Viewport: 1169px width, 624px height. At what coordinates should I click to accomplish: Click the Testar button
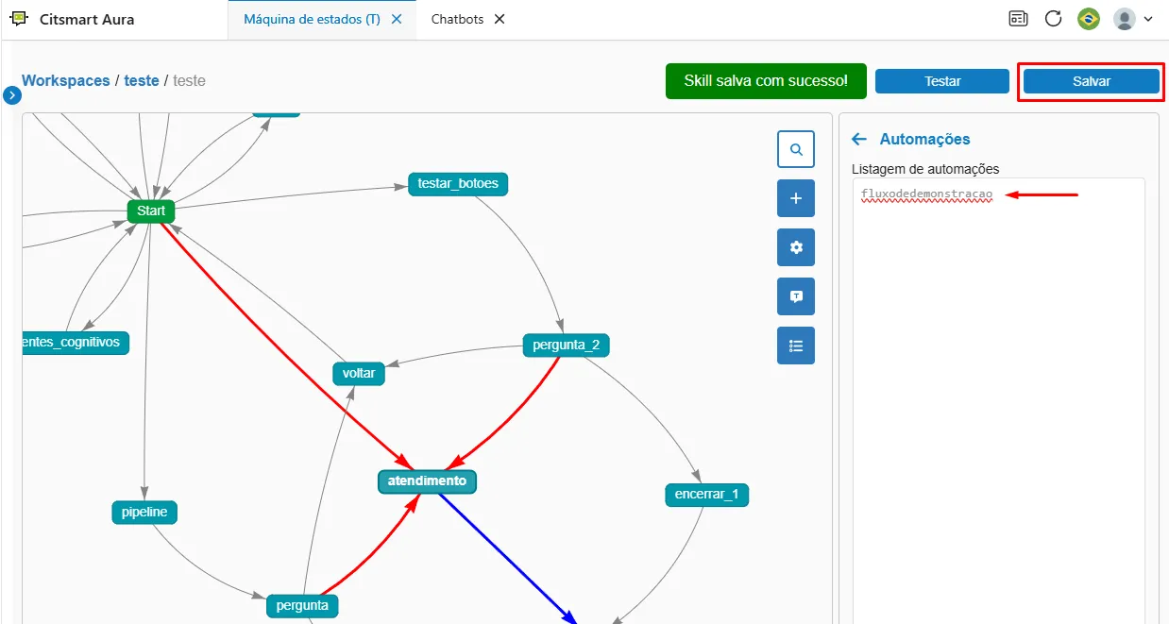click(x=942, y=81)
